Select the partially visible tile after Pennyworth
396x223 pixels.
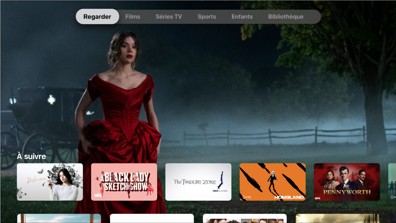[x=392, y=182]
